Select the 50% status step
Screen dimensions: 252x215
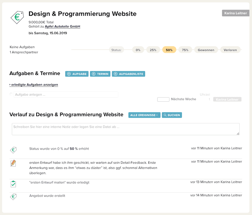point(169,50)
